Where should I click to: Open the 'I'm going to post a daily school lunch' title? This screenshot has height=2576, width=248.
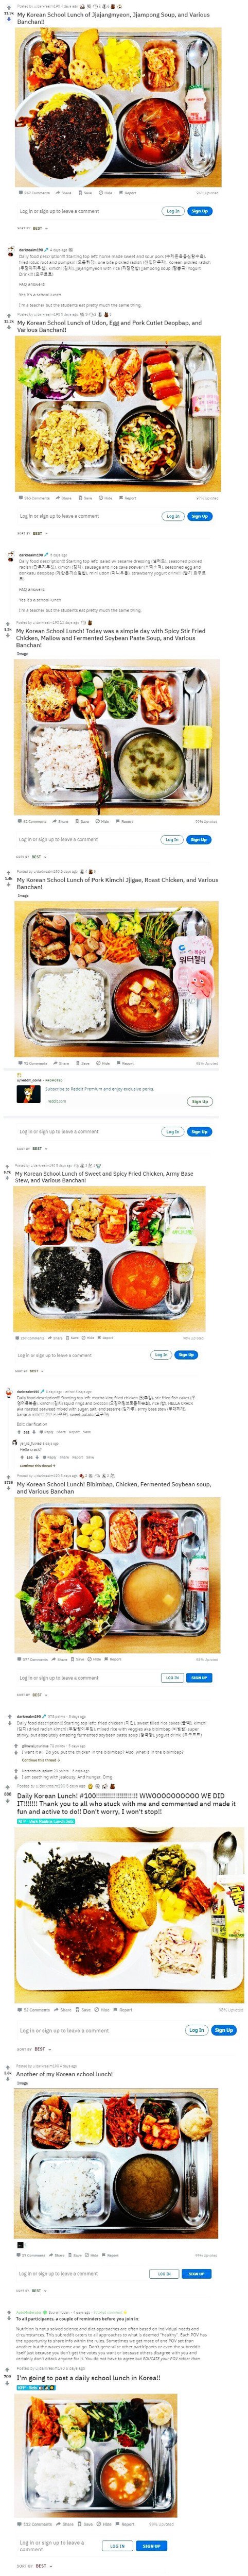pos(87,2378)
